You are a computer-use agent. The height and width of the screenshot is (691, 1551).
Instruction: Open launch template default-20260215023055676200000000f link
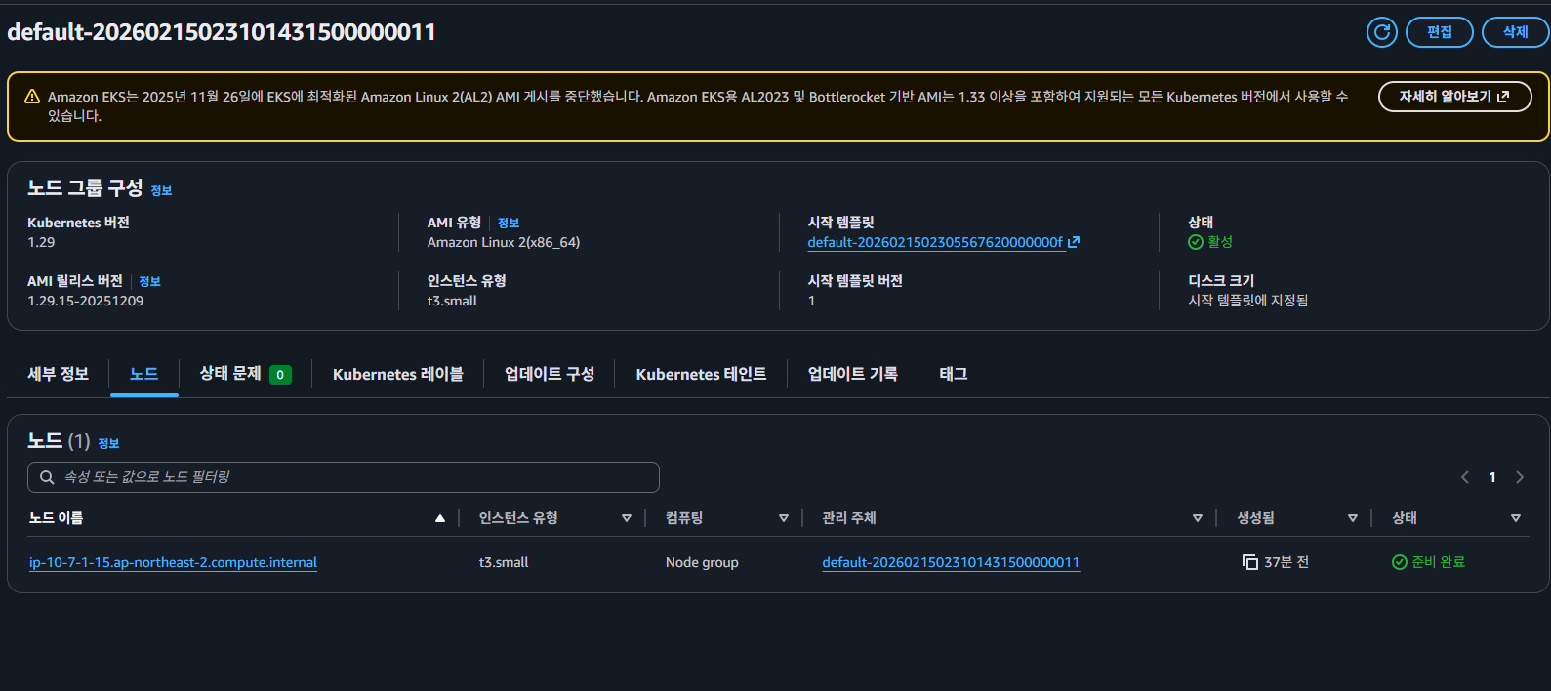(x=935, y=242)
